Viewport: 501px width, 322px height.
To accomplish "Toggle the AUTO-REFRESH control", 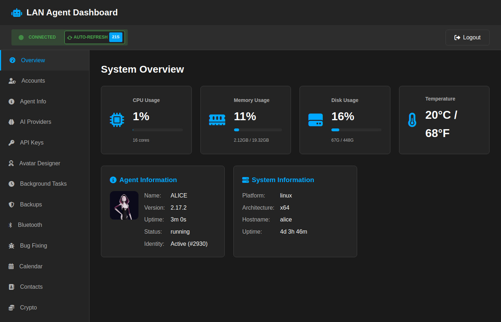I will (94, 37).
